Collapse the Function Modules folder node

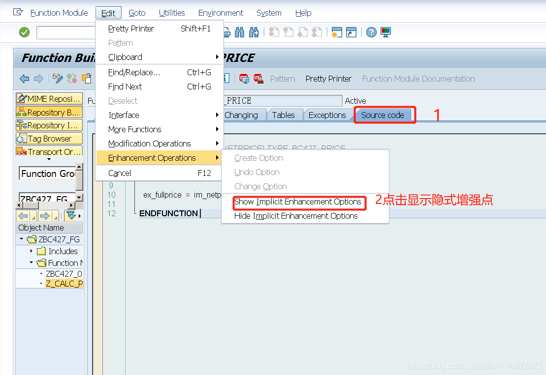point(32,263)
